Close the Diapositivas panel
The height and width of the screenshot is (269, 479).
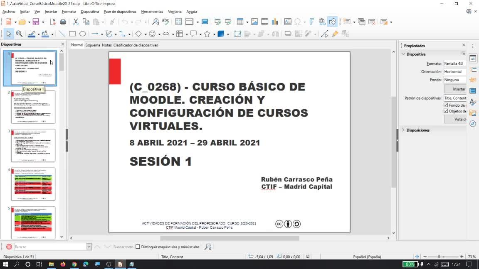pos(63,44)
